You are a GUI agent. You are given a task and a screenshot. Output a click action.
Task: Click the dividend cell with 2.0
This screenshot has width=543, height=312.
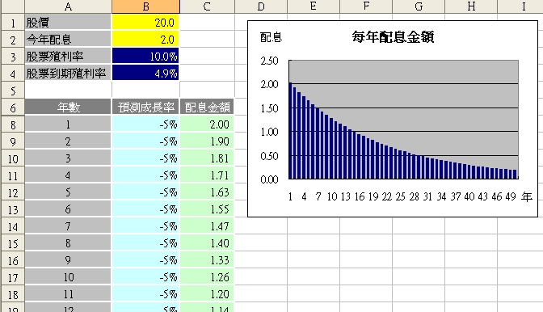coord(145,40)
